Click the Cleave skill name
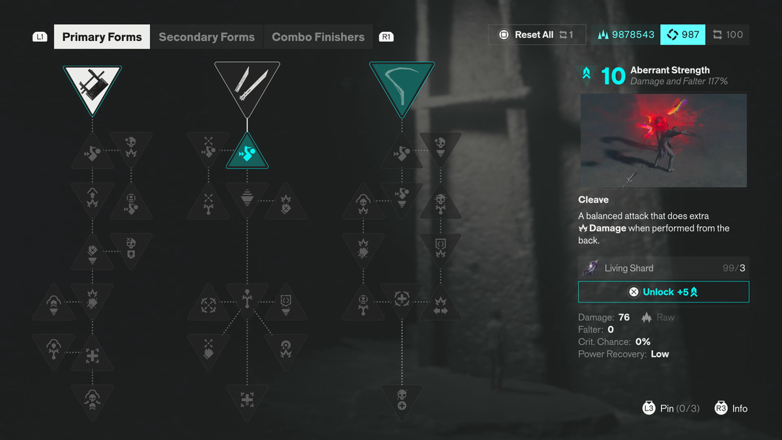782x440 pixels. click(593, 199)
